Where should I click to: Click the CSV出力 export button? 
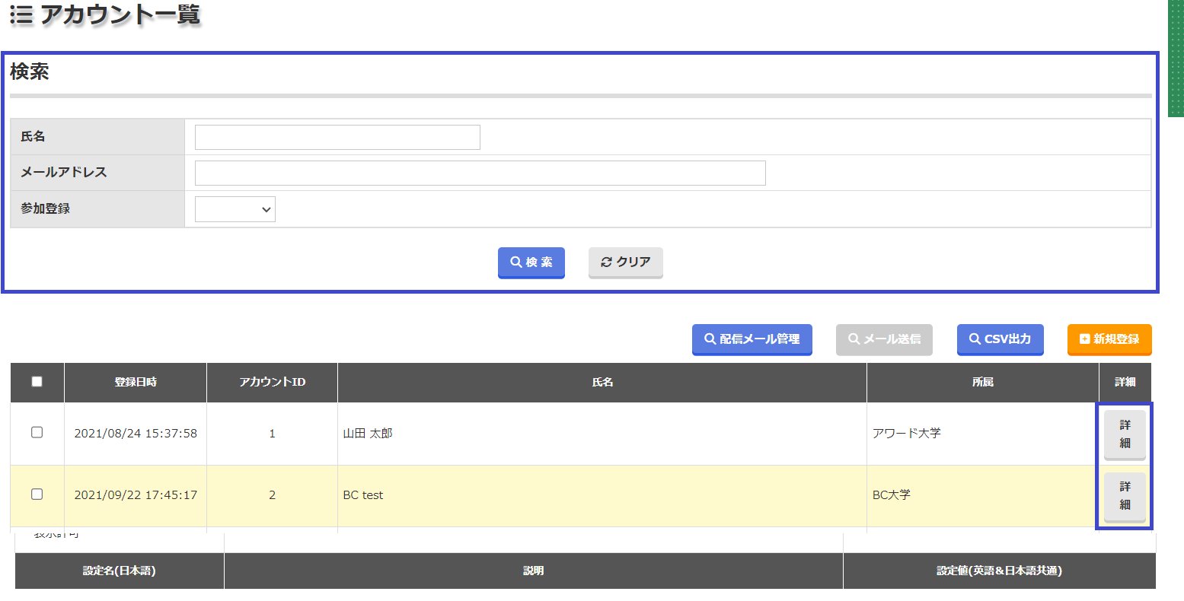(x=1000, y=339)
